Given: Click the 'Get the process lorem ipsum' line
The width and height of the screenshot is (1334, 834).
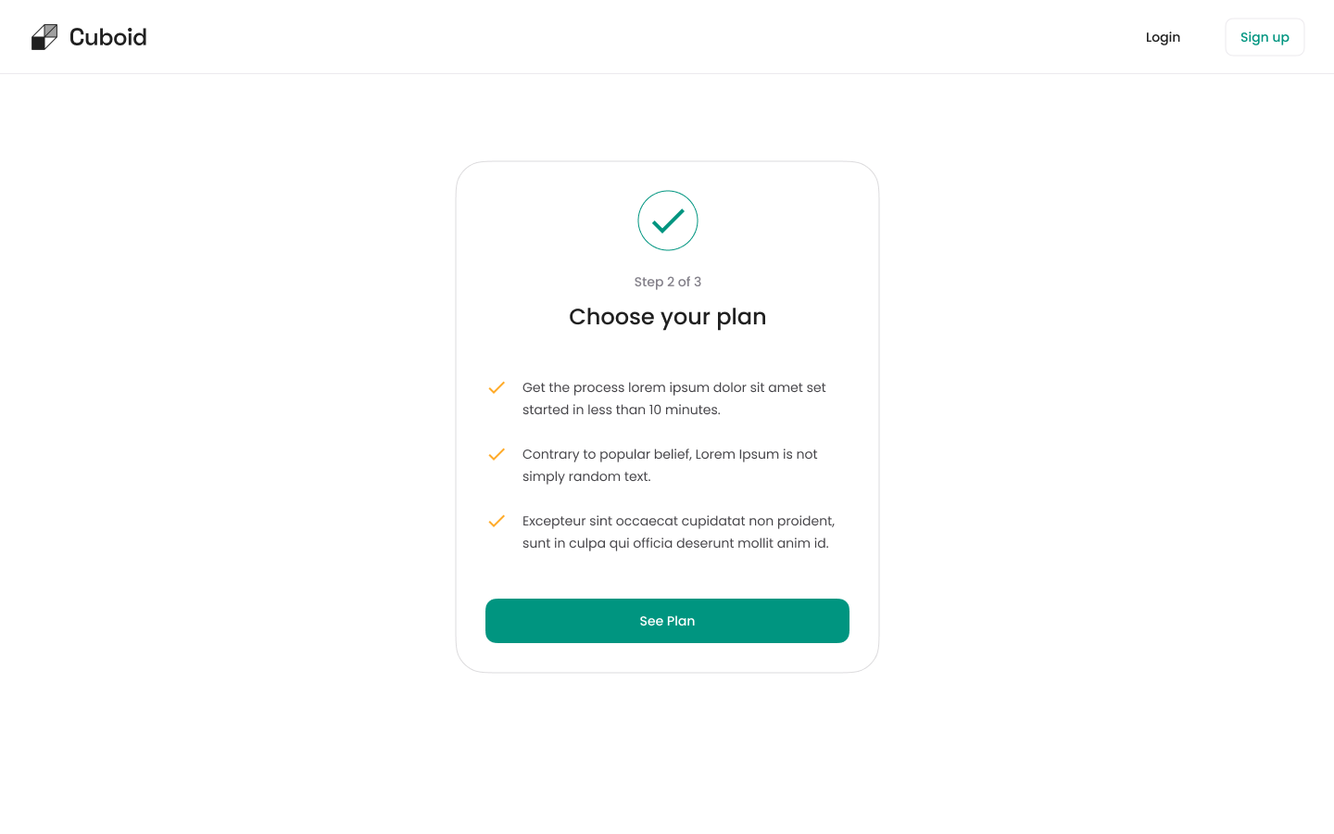Looking at the screenshot, I should click(673, 387).
